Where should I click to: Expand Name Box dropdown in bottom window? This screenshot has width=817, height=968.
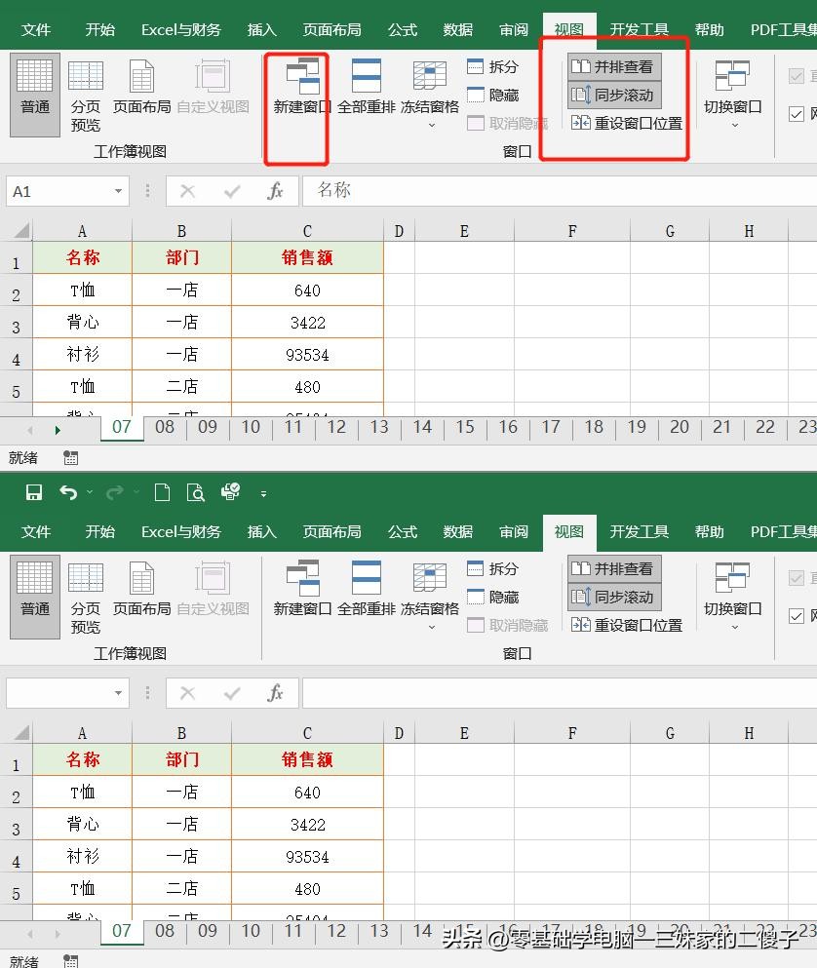[118, 693]
